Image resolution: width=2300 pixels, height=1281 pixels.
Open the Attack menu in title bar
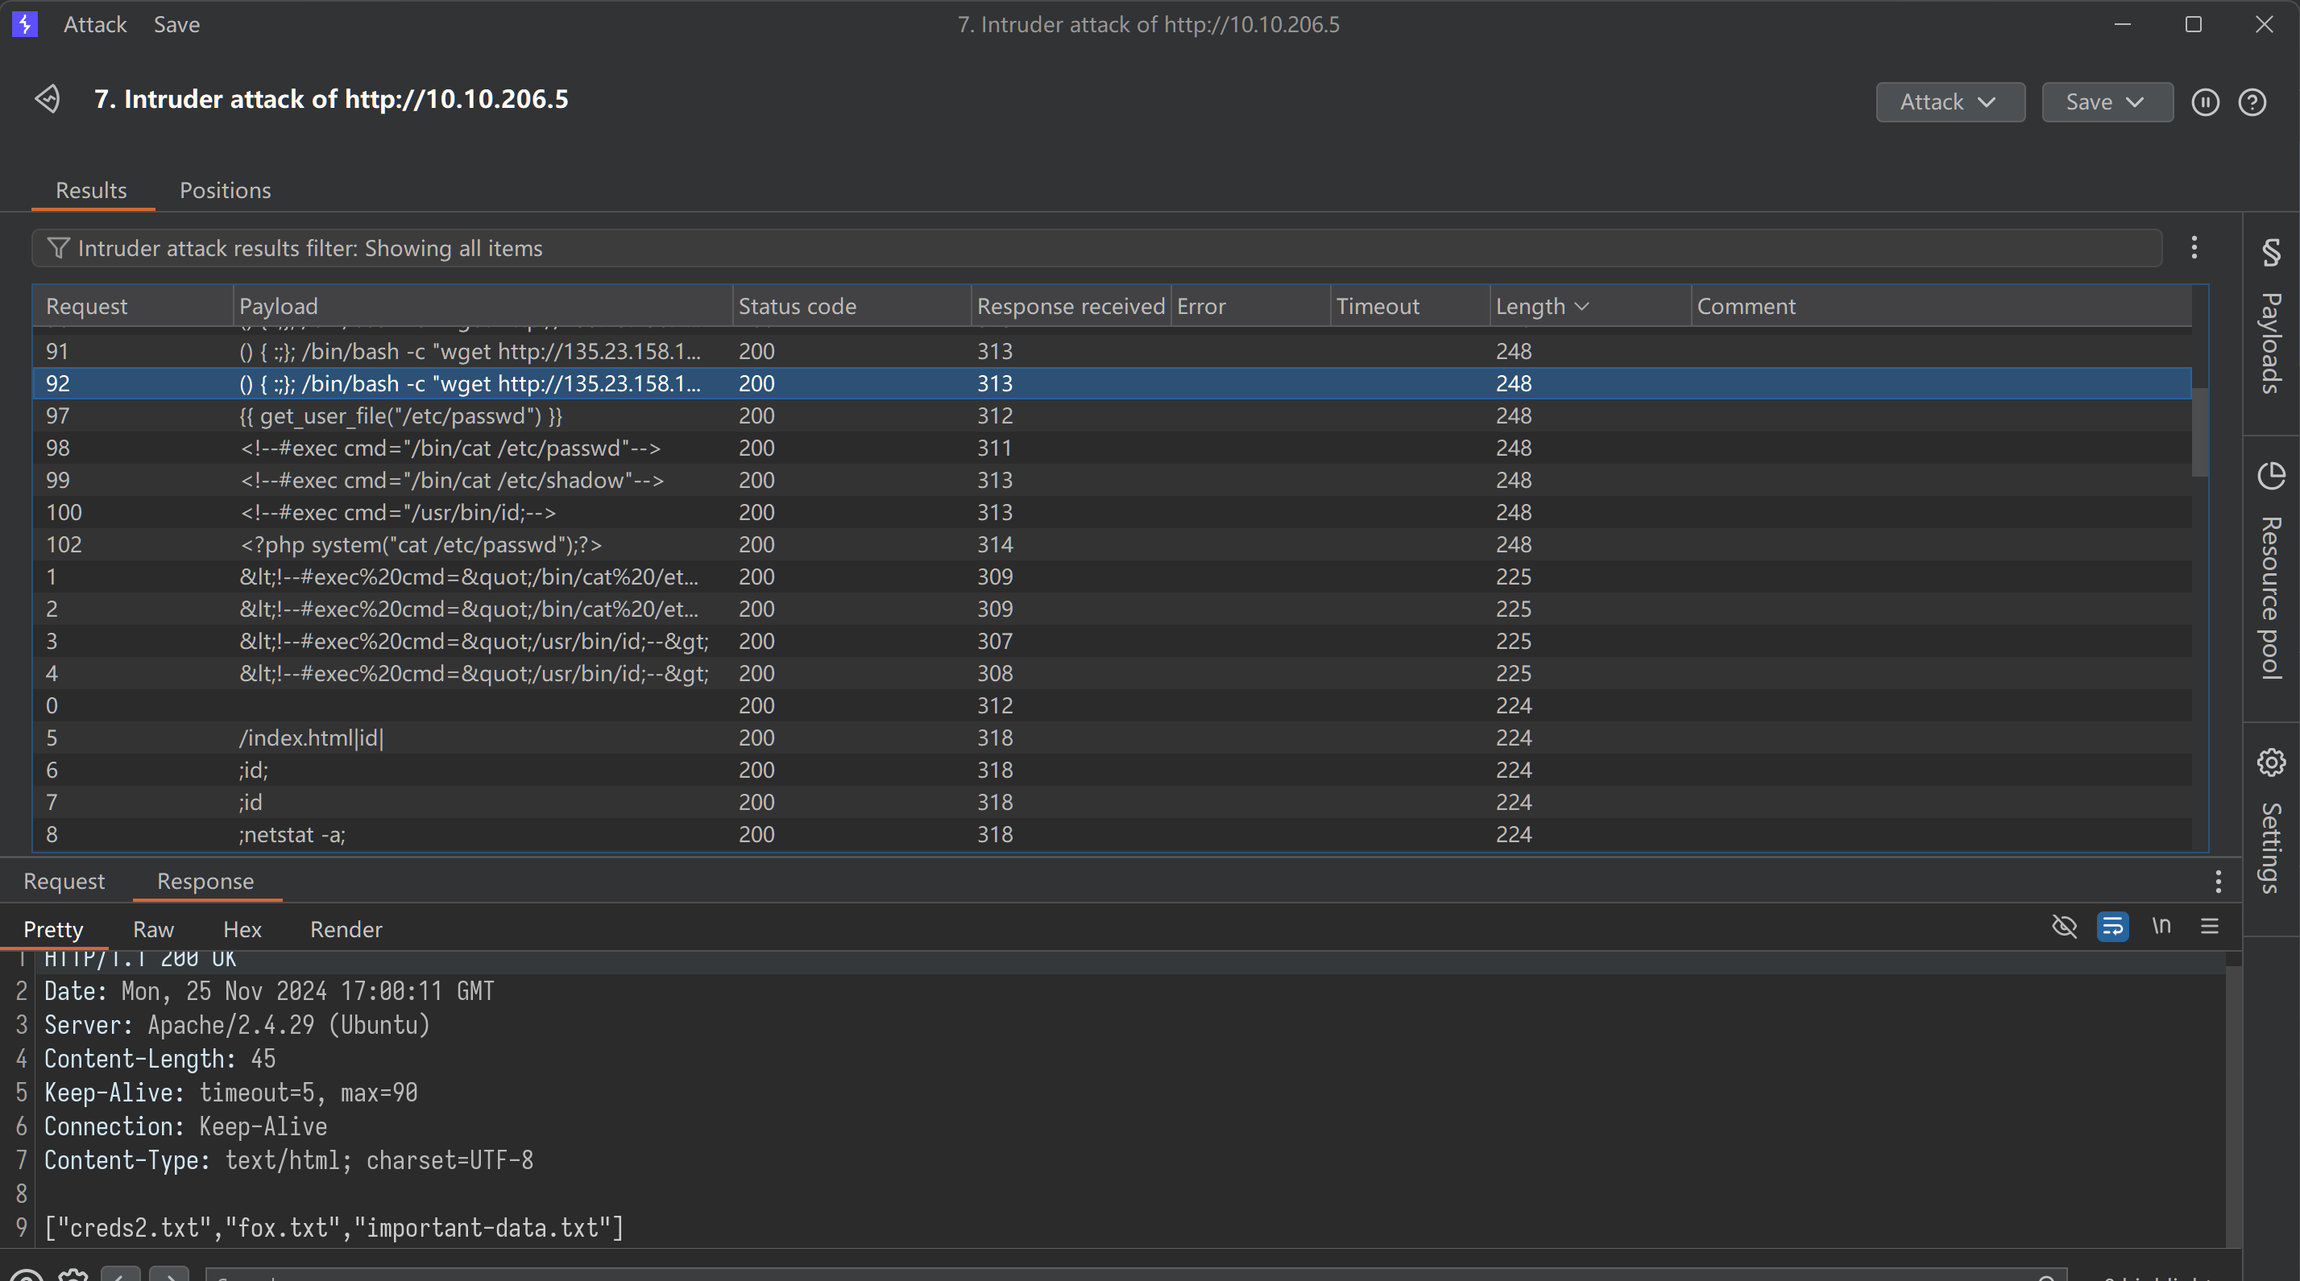[x=94, y=25]
